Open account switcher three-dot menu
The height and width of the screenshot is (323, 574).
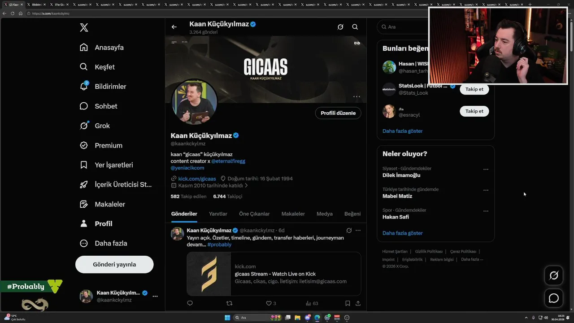[x=155, y=296]
